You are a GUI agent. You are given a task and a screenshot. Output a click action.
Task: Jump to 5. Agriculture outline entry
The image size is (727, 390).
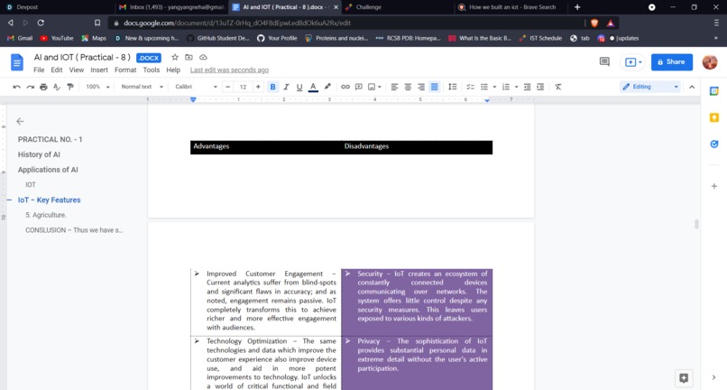coord(46,215)
